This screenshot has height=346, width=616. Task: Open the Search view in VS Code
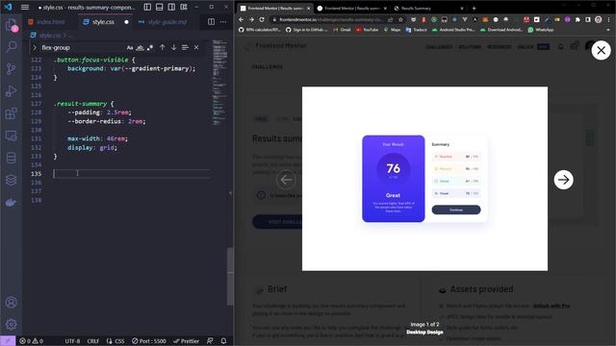point(11,47)
